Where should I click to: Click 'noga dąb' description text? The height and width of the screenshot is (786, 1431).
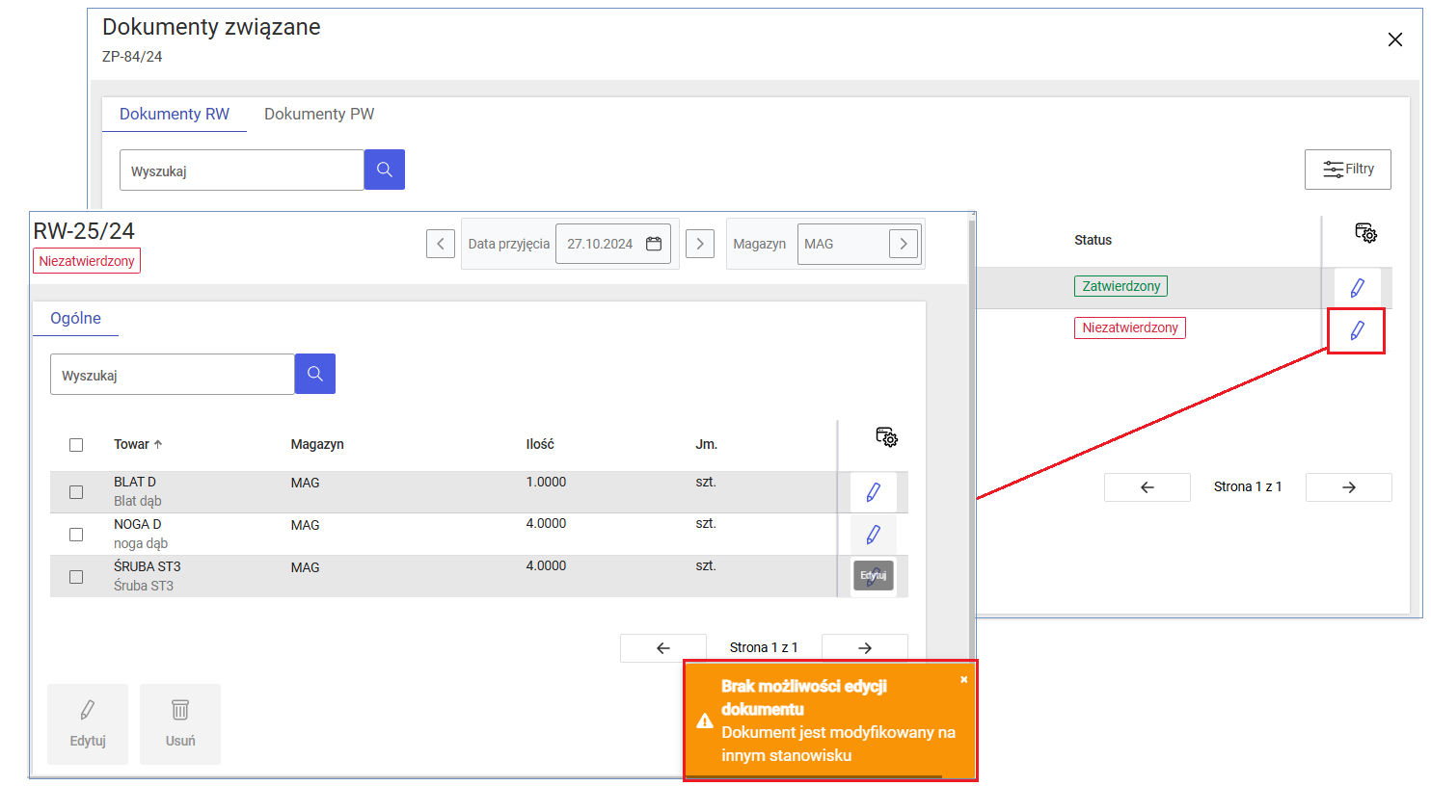[141, 543]
